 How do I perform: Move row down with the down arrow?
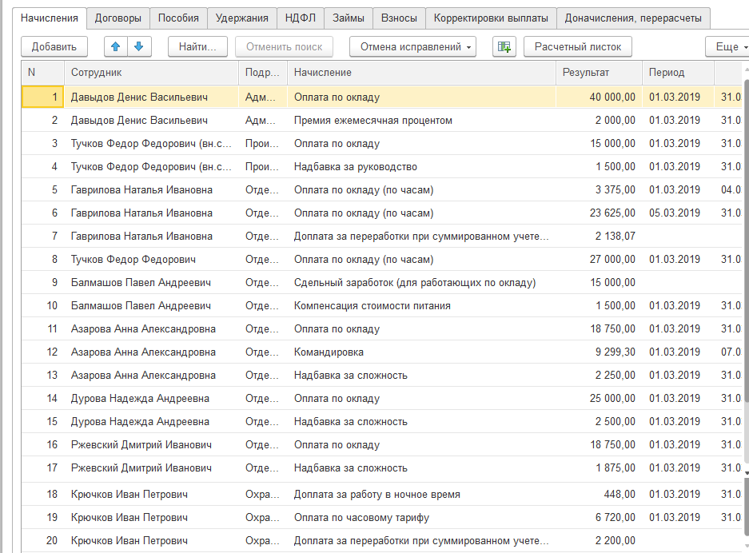[138, 46]
